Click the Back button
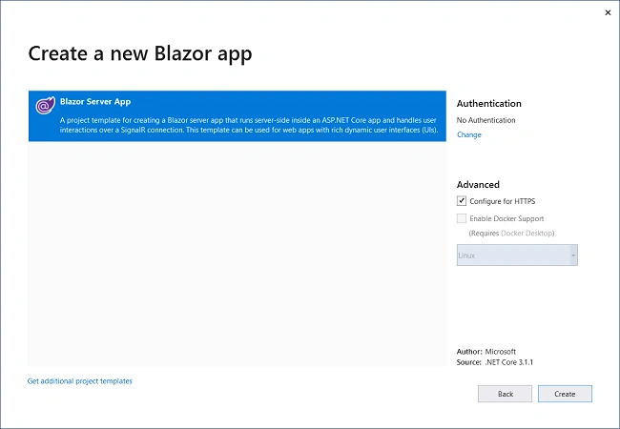The height and width of the screenshot is (429, 620). [x=505, y=394]
